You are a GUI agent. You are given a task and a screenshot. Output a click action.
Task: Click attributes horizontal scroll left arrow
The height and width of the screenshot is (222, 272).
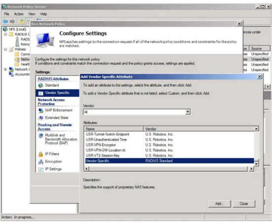(x=87, y=169)
